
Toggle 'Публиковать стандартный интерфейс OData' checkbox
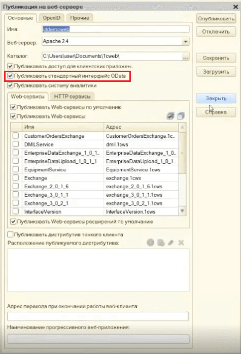click(10, 76)
